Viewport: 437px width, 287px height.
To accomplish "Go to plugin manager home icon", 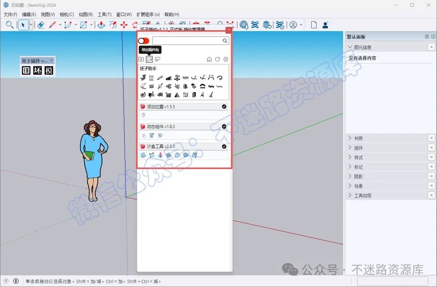I will tap(209, 59).
